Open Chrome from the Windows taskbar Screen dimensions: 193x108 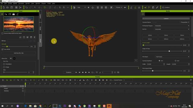(x=40, y=106)
